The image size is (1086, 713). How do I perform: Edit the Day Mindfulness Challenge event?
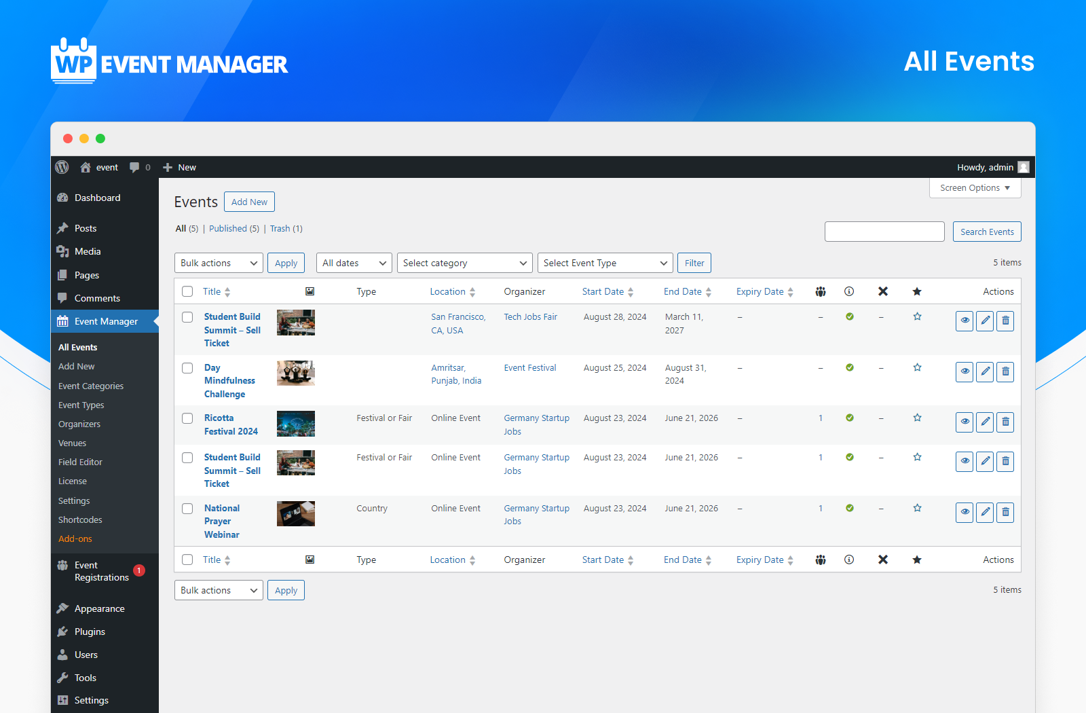tap(985, 371)
